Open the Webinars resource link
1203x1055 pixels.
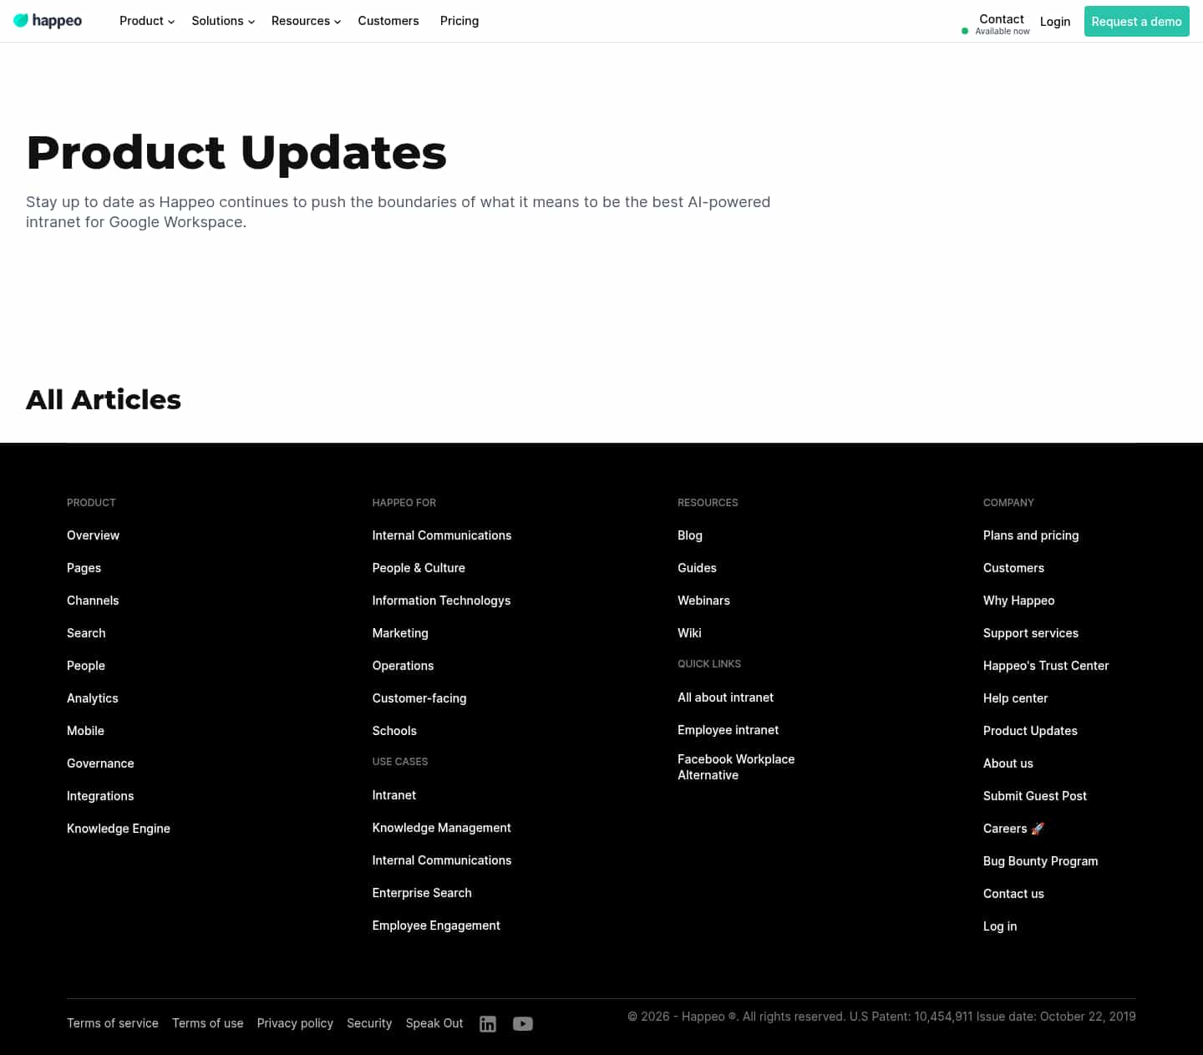703,600
